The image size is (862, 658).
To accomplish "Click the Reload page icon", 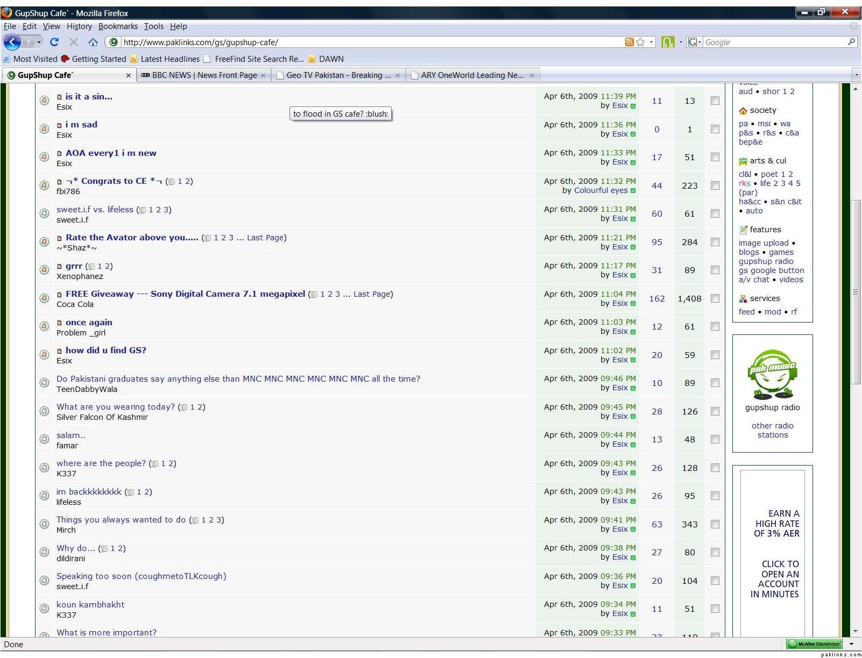I will coord(54,42).
